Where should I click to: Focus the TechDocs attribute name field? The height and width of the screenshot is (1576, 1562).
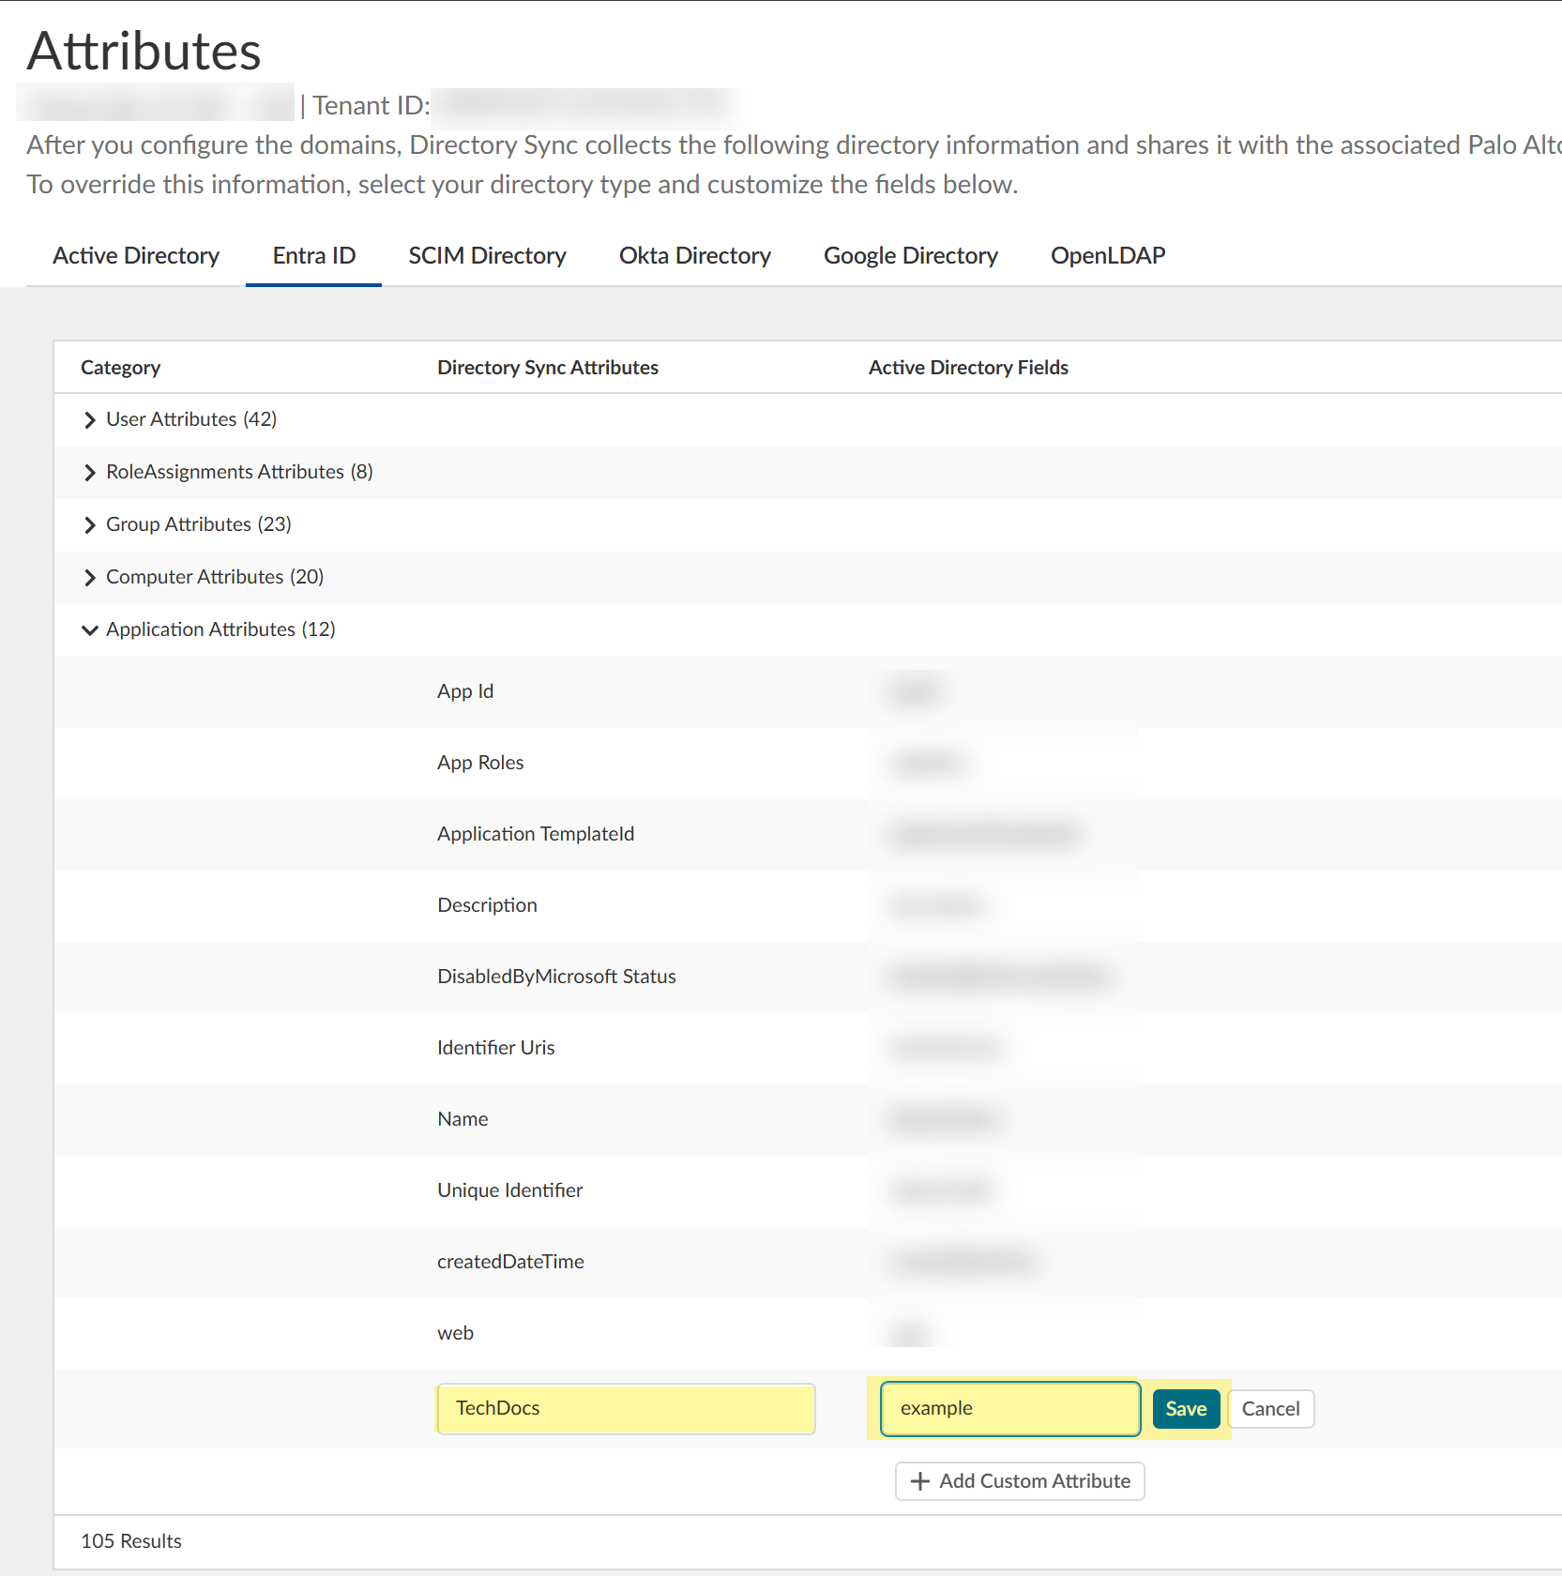tap(626, 1409)
